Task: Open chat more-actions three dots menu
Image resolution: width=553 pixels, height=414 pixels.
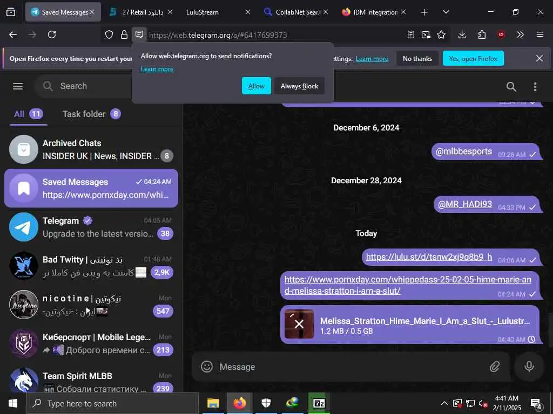Action: tap(535, 87)
